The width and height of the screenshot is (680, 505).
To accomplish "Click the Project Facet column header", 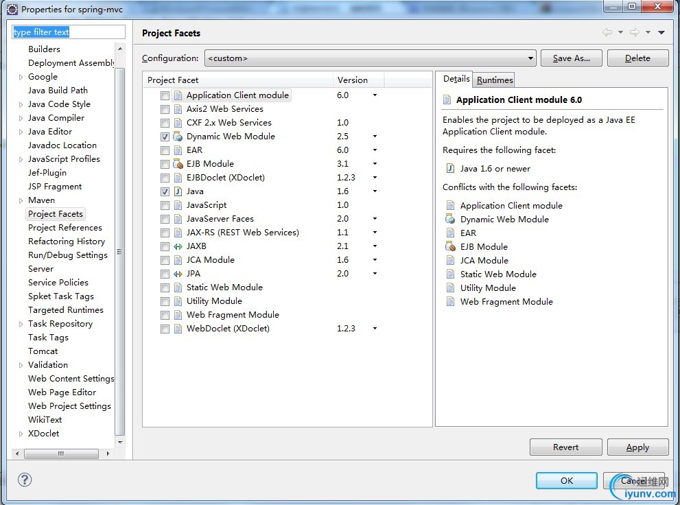I will 237,80.
